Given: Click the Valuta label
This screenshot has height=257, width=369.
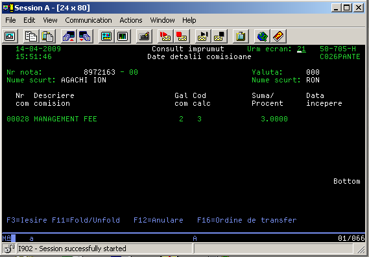Looking at the screenshot, I should tap(267, 72).
